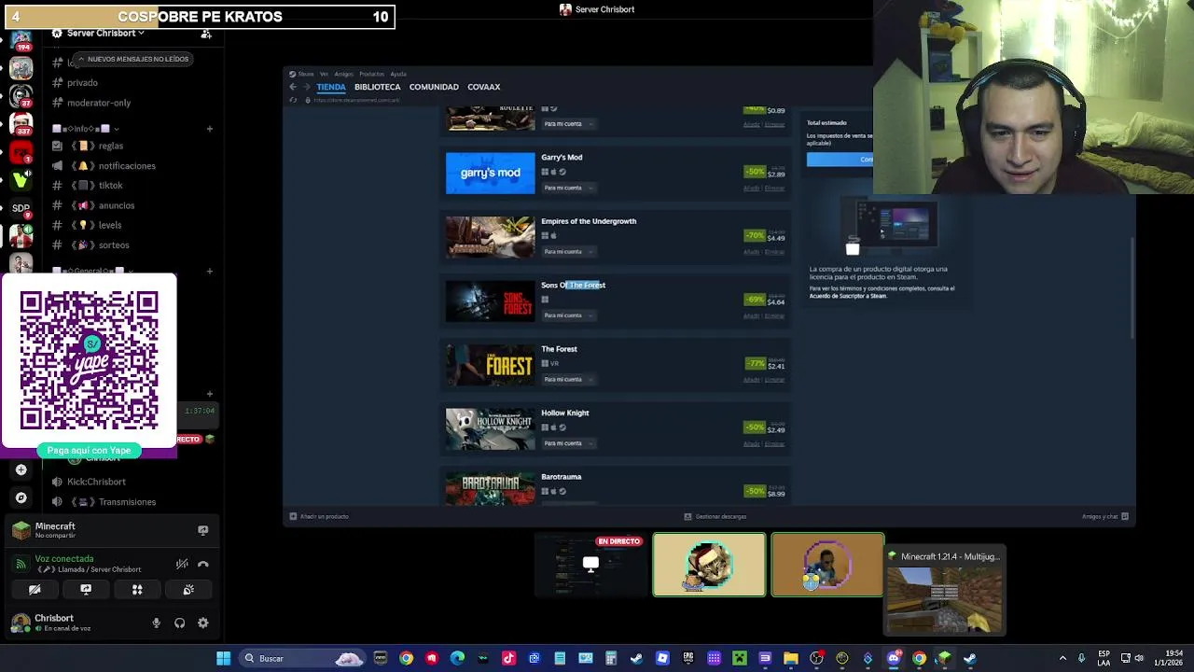Click the Buscar taskbar search box

pos(300,658)
